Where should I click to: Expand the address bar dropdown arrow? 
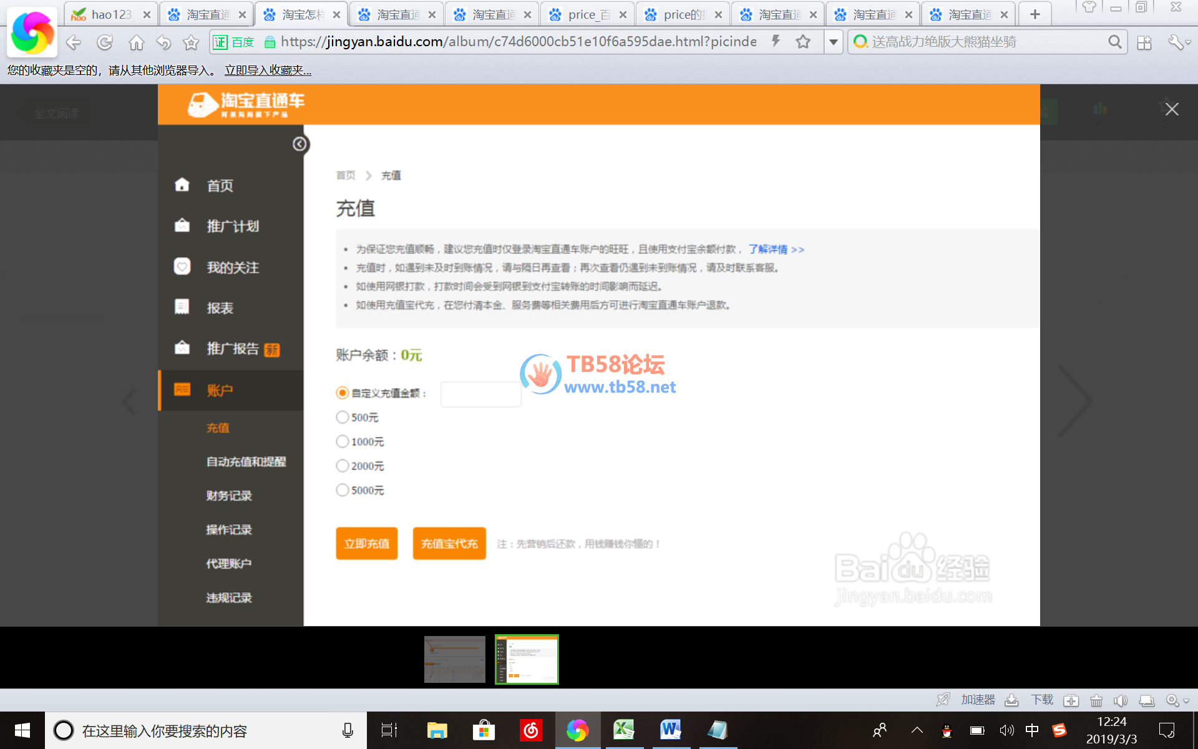pyautogui.click(x=833, y=42)
